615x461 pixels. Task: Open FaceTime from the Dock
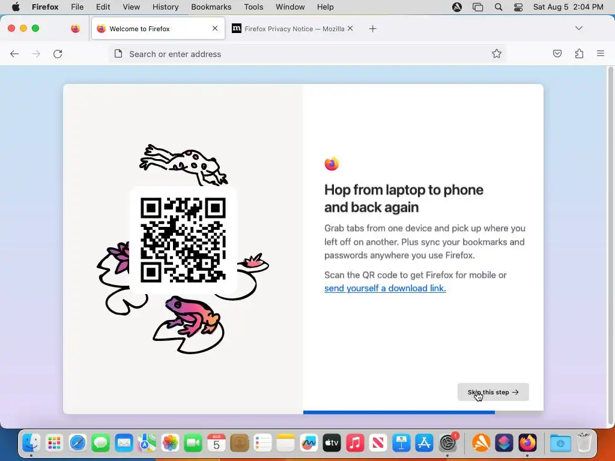(193, 443)
